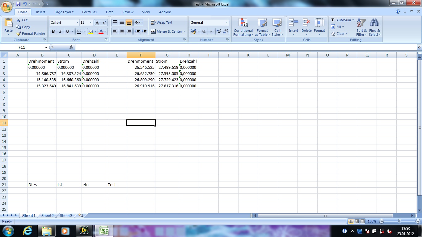Set Align Text Right
This screenshot has height=237, width=422.
[129, 31]
